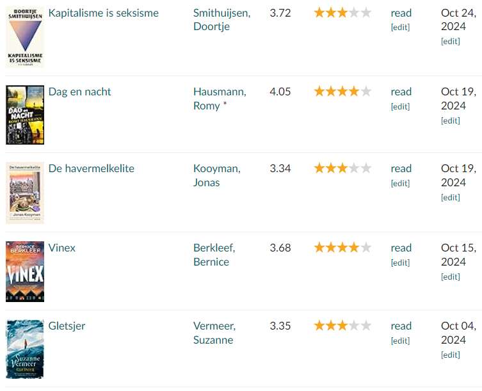Lower Dag en nacht rating to three stars
The height and width of the screenshot is (391, 482).
tap(342, 92)
